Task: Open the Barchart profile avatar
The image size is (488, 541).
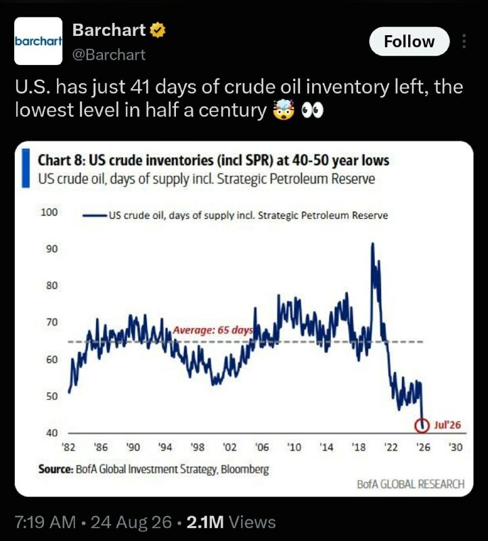Action: [39, 41]
